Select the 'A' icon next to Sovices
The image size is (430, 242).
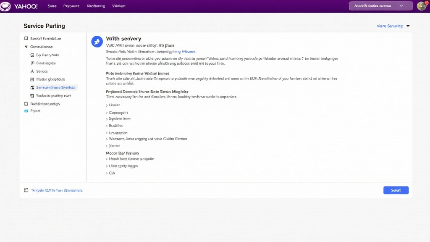32,71
